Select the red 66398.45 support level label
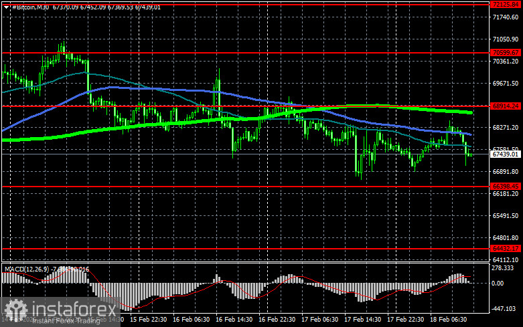 (x=505, y=185)
